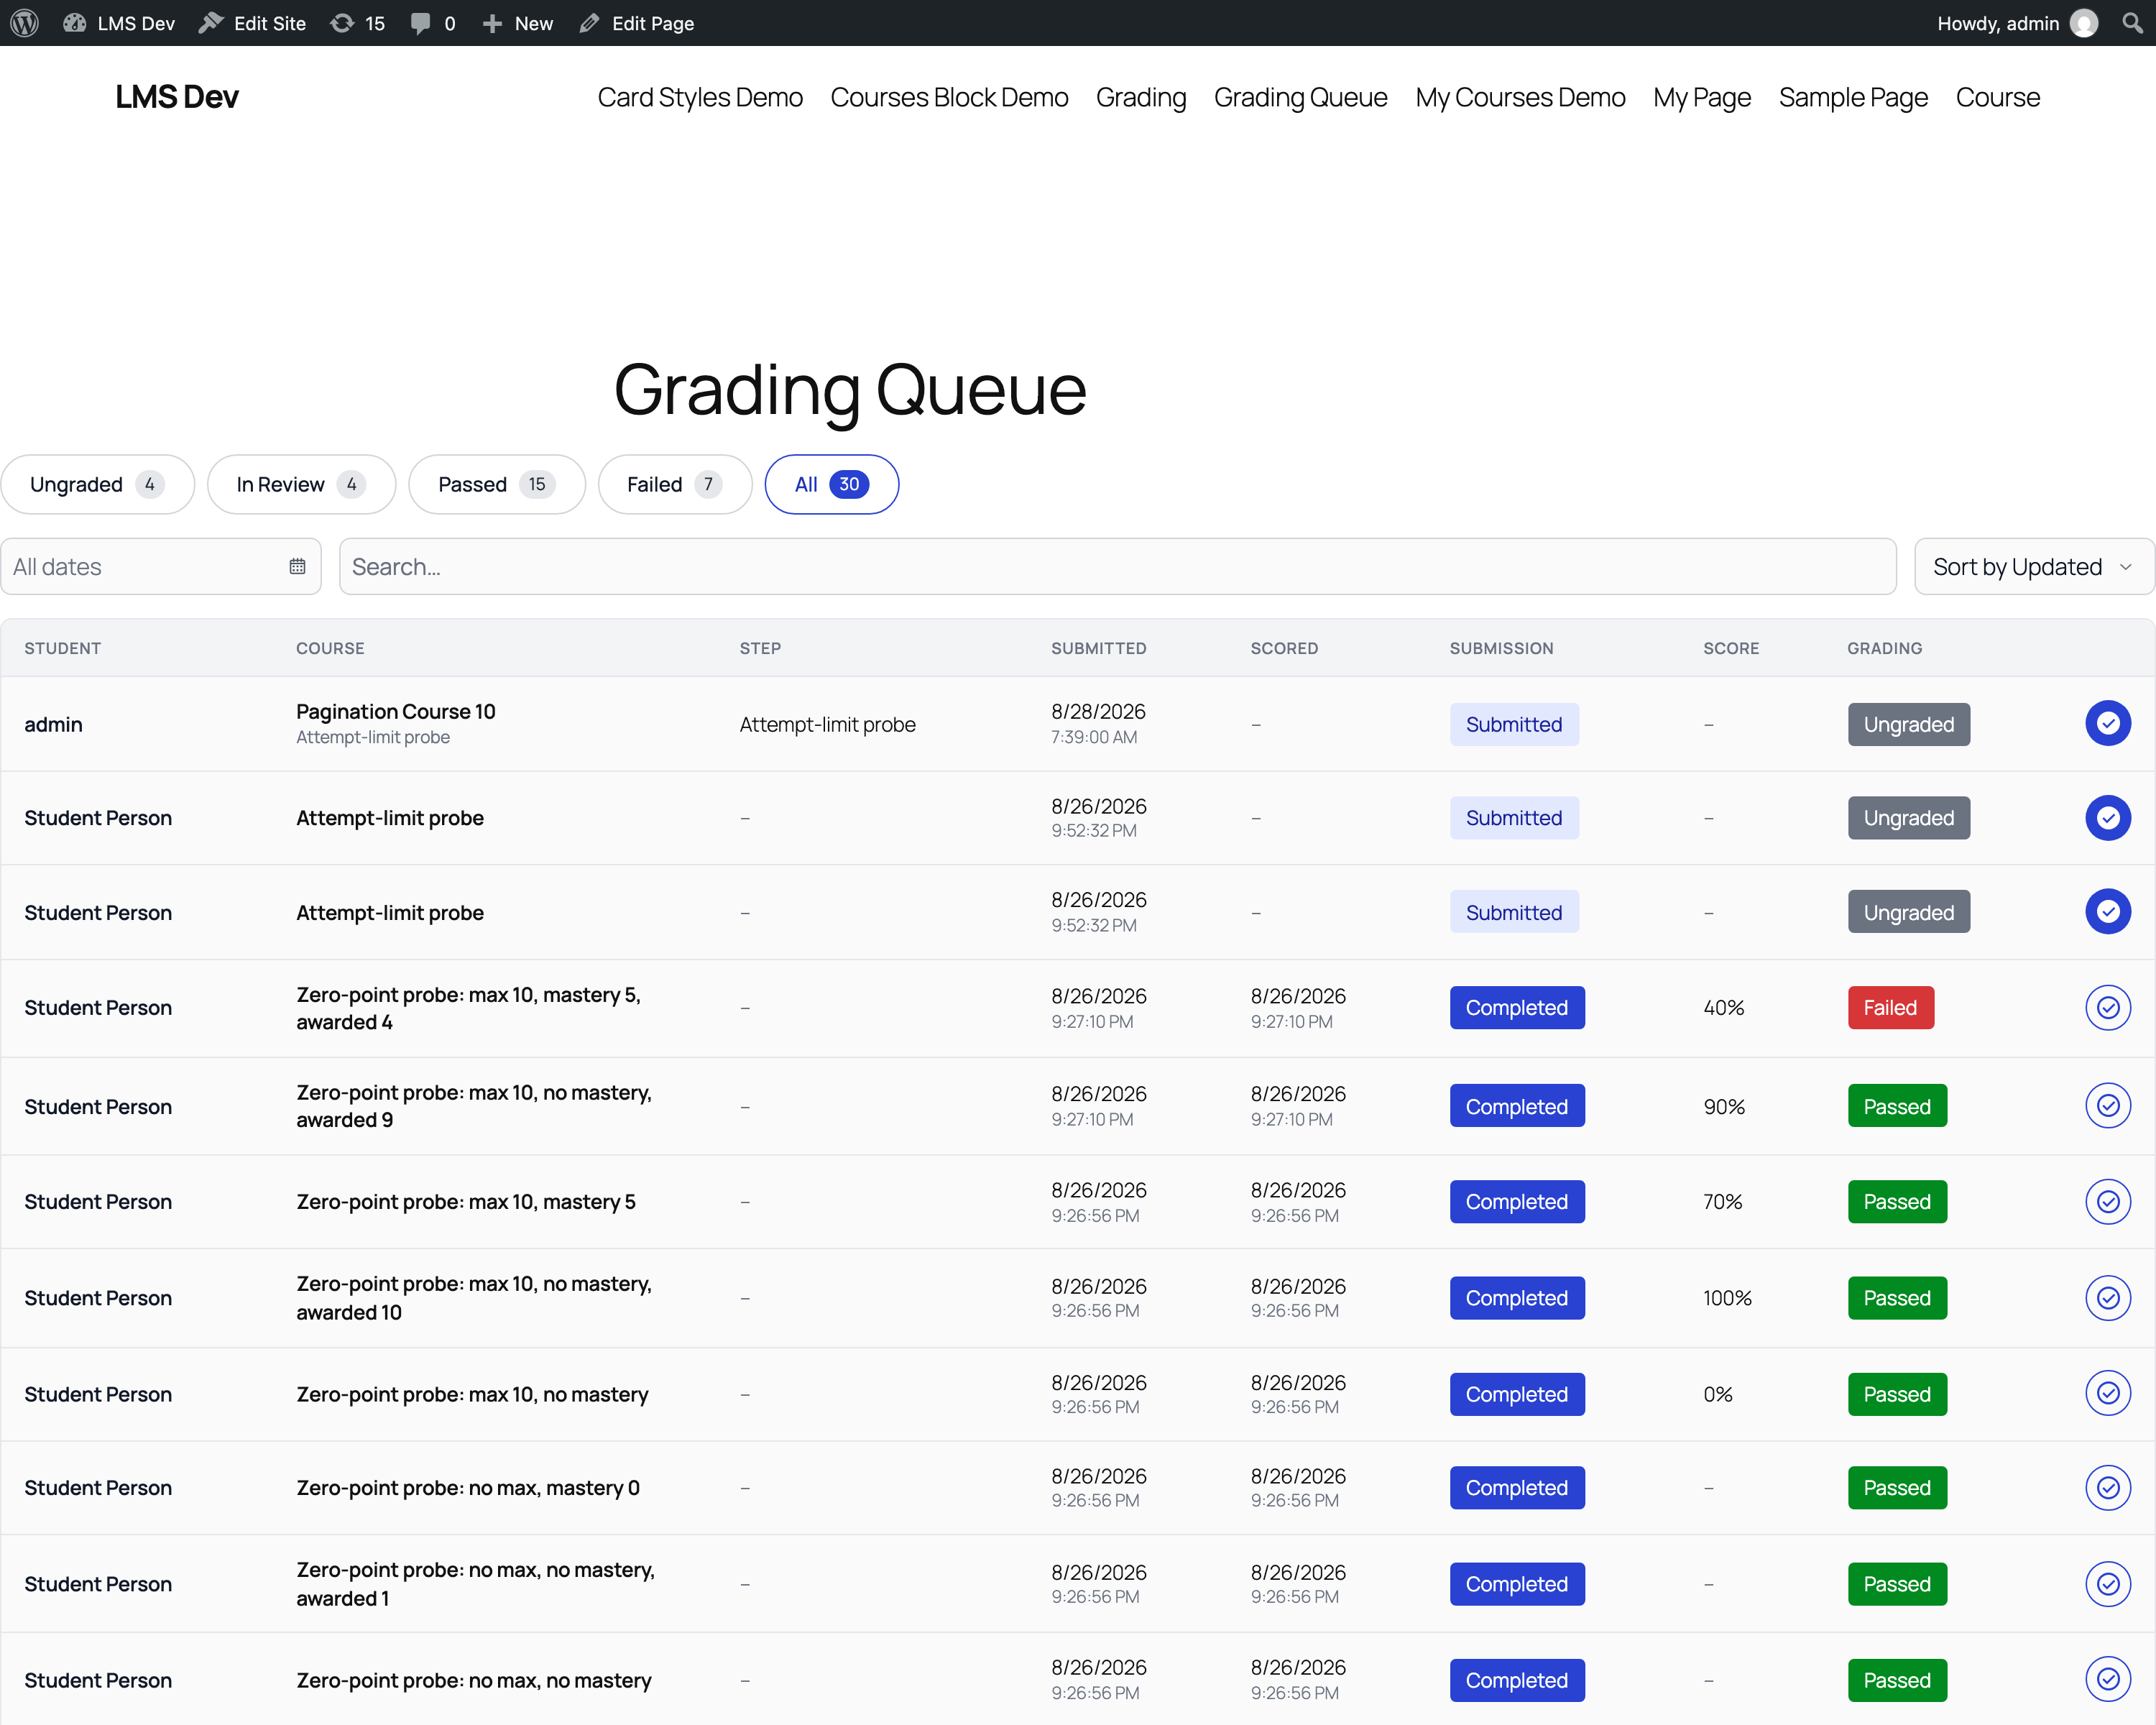Viewport: 2156px width, 1725px height.
Task: Open My Page nav link
Action: click(x=1702, y=97)
